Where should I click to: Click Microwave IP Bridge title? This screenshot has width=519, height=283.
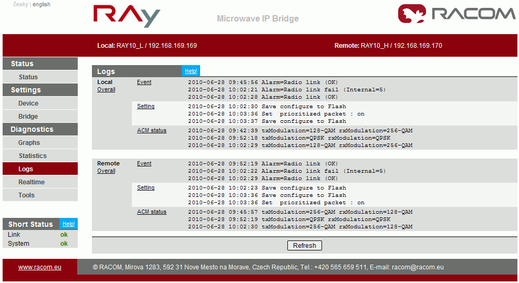click(258, 18)
